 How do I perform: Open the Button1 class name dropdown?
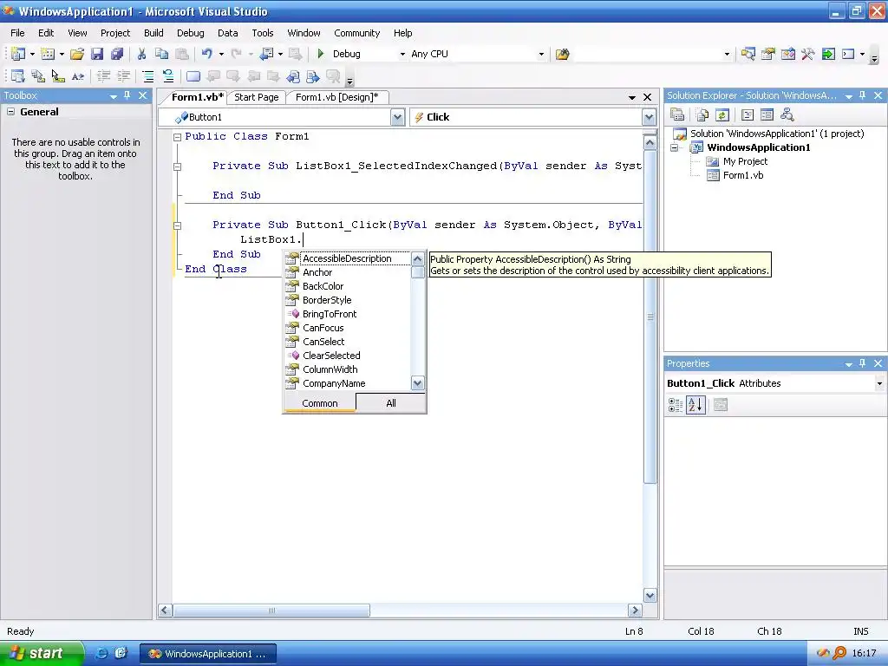click(397, 117)
